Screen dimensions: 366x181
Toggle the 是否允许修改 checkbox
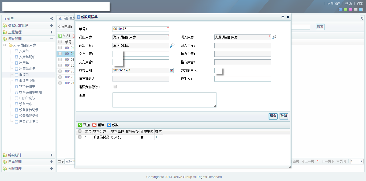pyautogui.click(x=115, y=87)
